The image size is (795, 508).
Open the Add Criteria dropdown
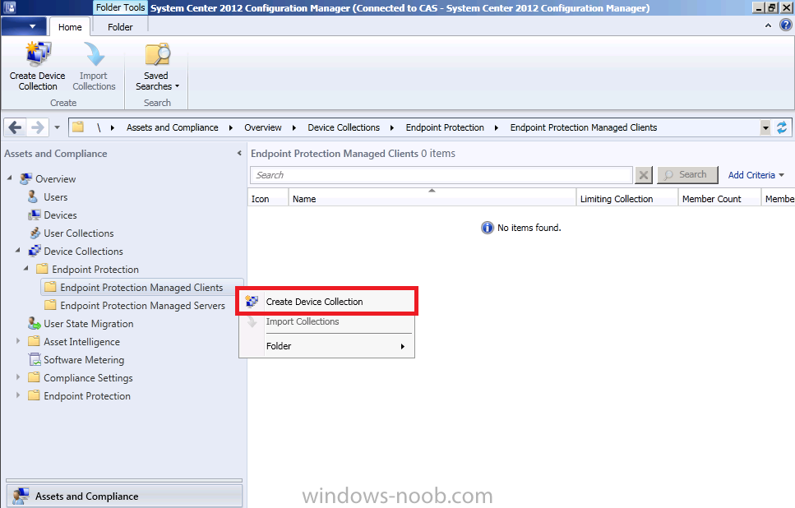(756, 175)
